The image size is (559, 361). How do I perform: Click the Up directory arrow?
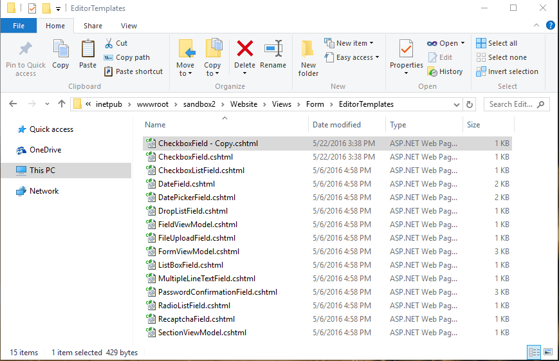click(x=62, y=104)
